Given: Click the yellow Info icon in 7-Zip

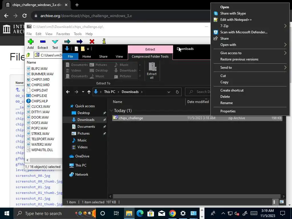Looking at the screenshot, I should coord(104,41).
